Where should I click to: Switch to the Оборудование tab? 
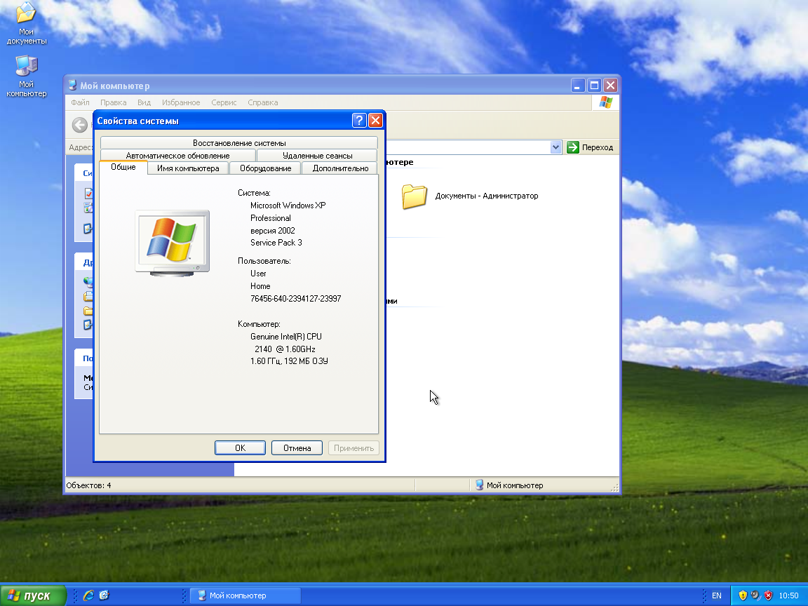point(265,168)
